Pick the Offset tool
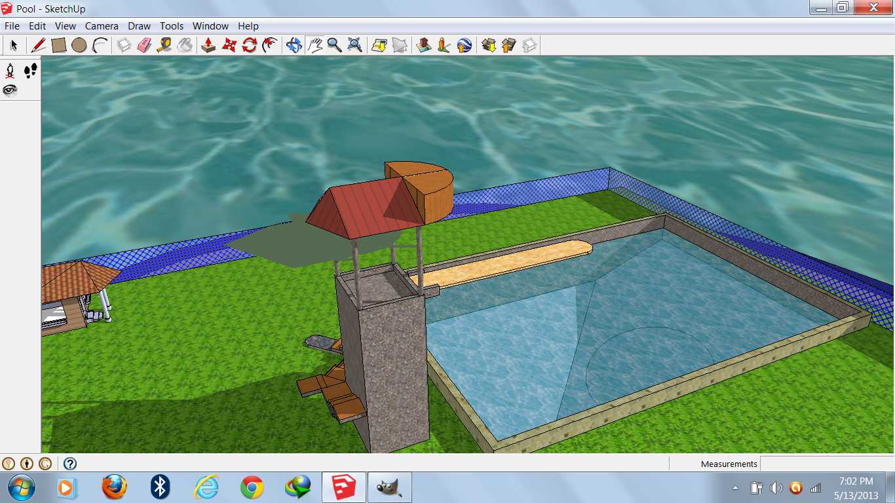This screenshot has height=503, width=895. 270,45
